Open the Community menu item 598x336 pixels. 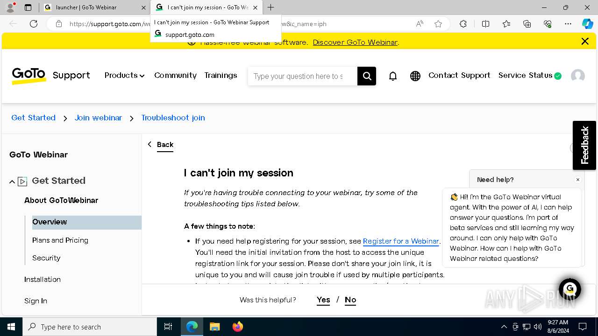pyautogui.click(x=175, y=75)
